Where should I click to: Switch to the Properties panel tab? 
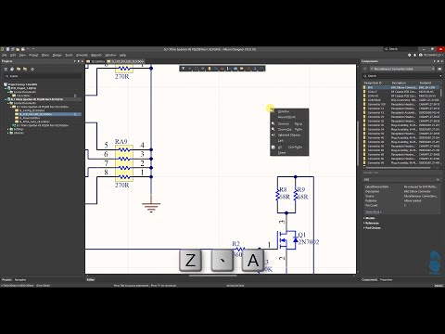tap(387, 279)
